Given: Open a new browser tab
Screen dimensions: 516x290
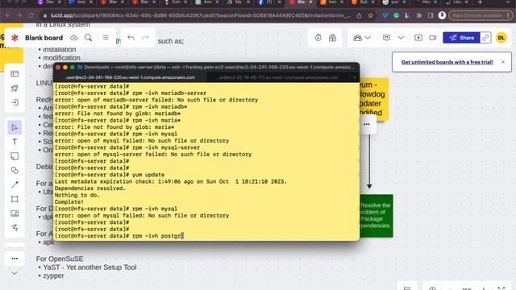Looking at the screenshot, I should coord(481,2).
